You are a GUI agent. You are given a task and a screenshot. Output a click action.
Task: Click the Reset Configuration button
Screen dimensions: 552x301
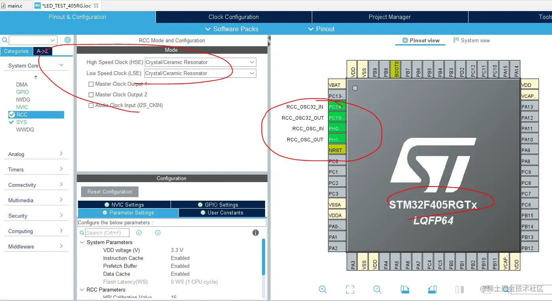[110, 192]
